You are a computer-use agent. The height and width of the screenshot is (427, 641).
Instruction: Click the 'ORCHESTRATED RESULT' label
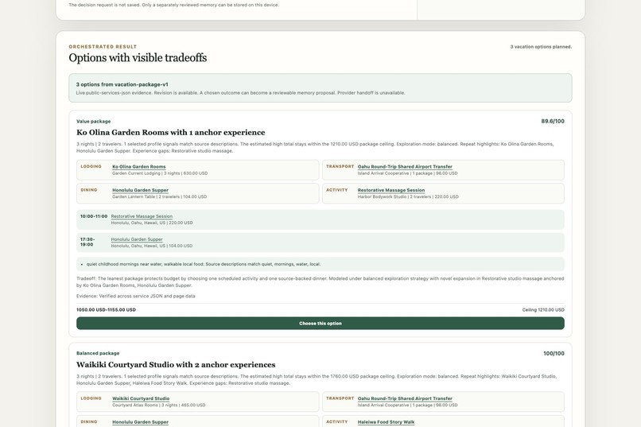(x=103, y=47)
